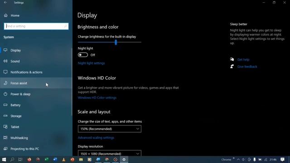Viewport: 290px width, 163px height.
Task: Click the battery icon in the system tray
Action: point(260,159)
